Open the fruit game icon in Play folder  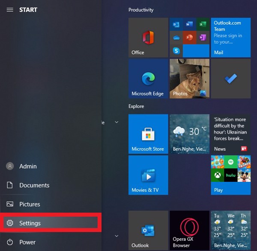click(x=218, y=162)
